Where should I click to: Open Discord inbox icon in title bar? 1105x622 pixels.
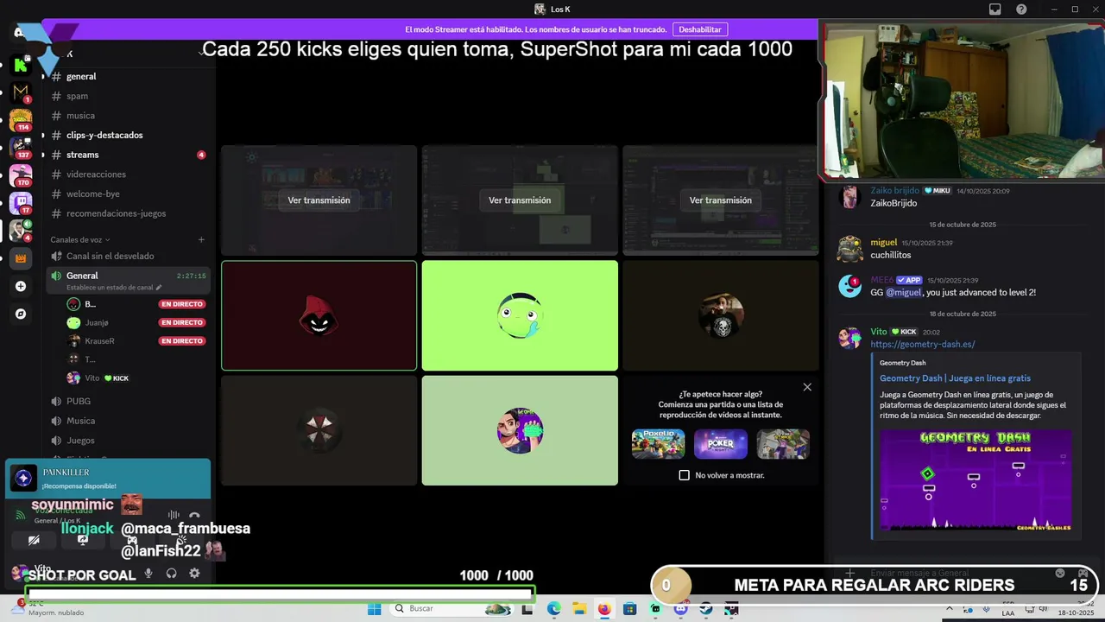click(x=995, y=10)
